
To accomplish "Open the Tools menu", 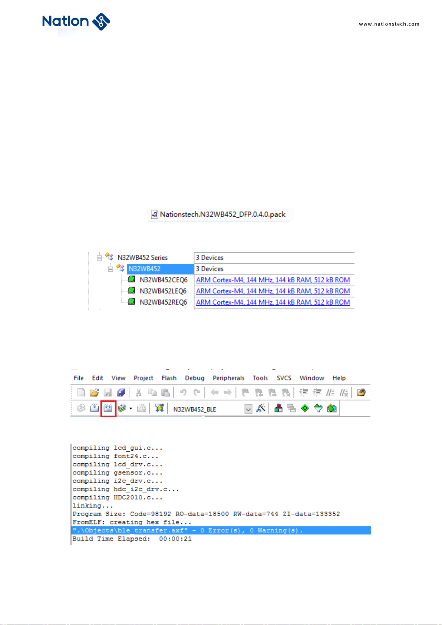I will click(260, 378).
